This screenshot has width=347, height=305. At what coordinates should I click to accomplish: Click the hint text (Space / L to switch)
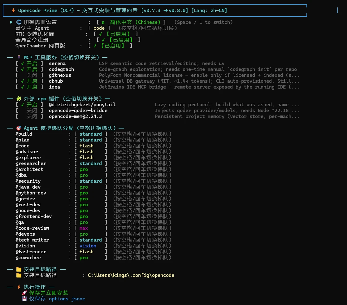tap(204, 22)
